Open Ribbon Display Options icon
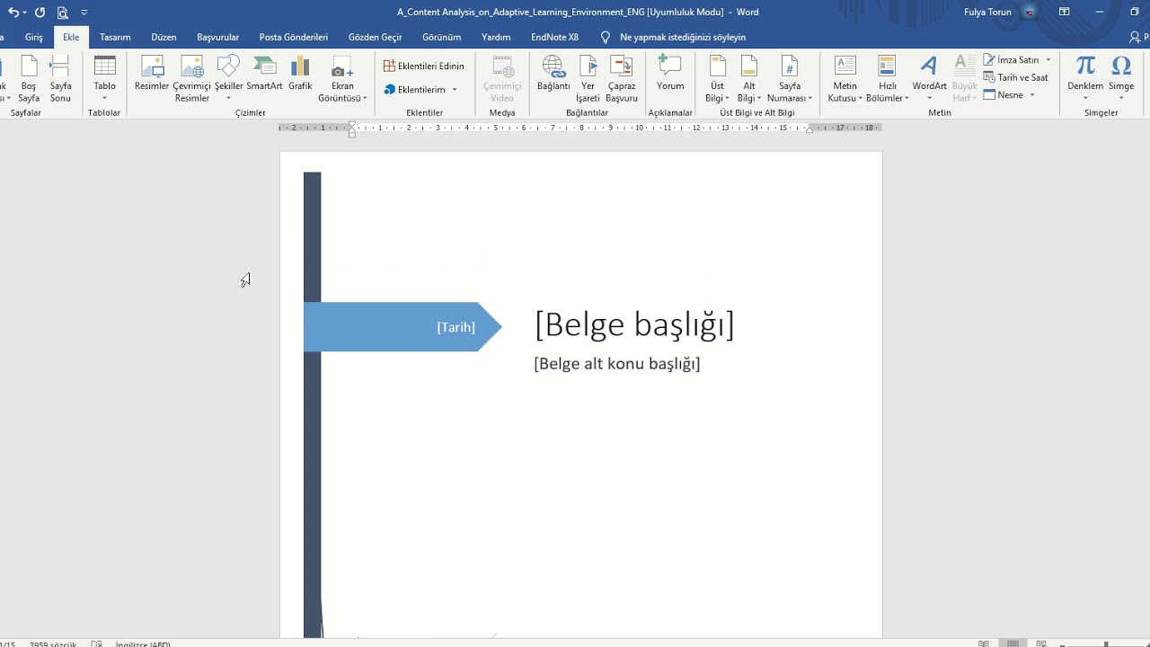Screen dimensions: 1150x647 [1065, 13]
